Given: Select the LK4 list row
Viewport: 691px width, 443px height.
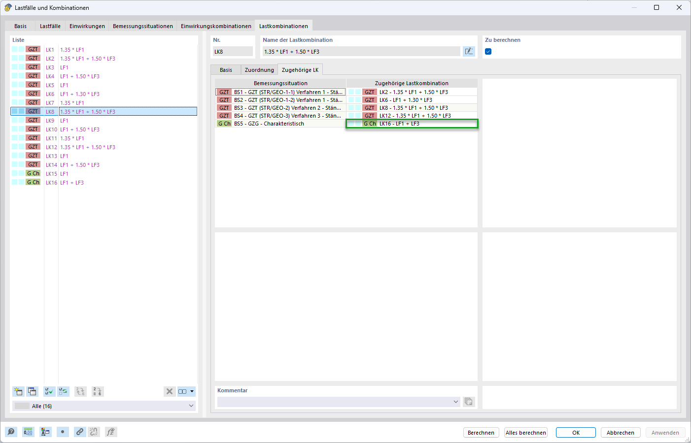Looking at the screenshot, I should tap(104, 76).
